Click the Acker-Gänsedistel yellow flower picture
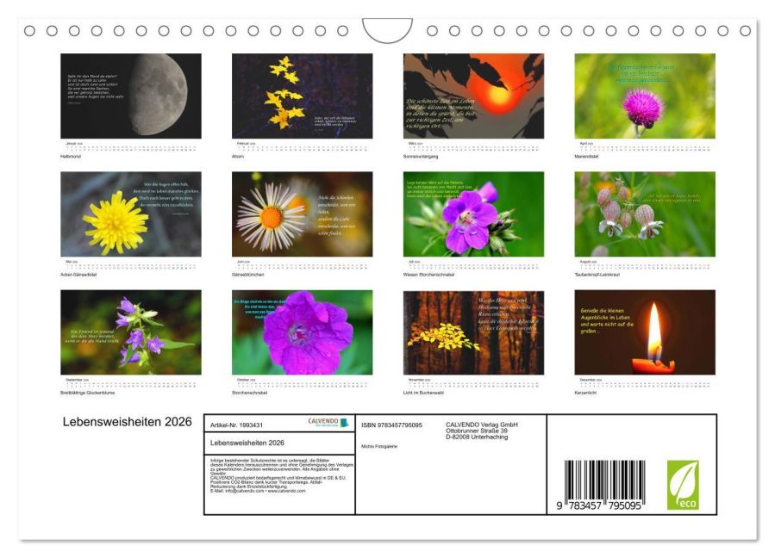The width and height of the screenshot is (775, 558). 131,214
